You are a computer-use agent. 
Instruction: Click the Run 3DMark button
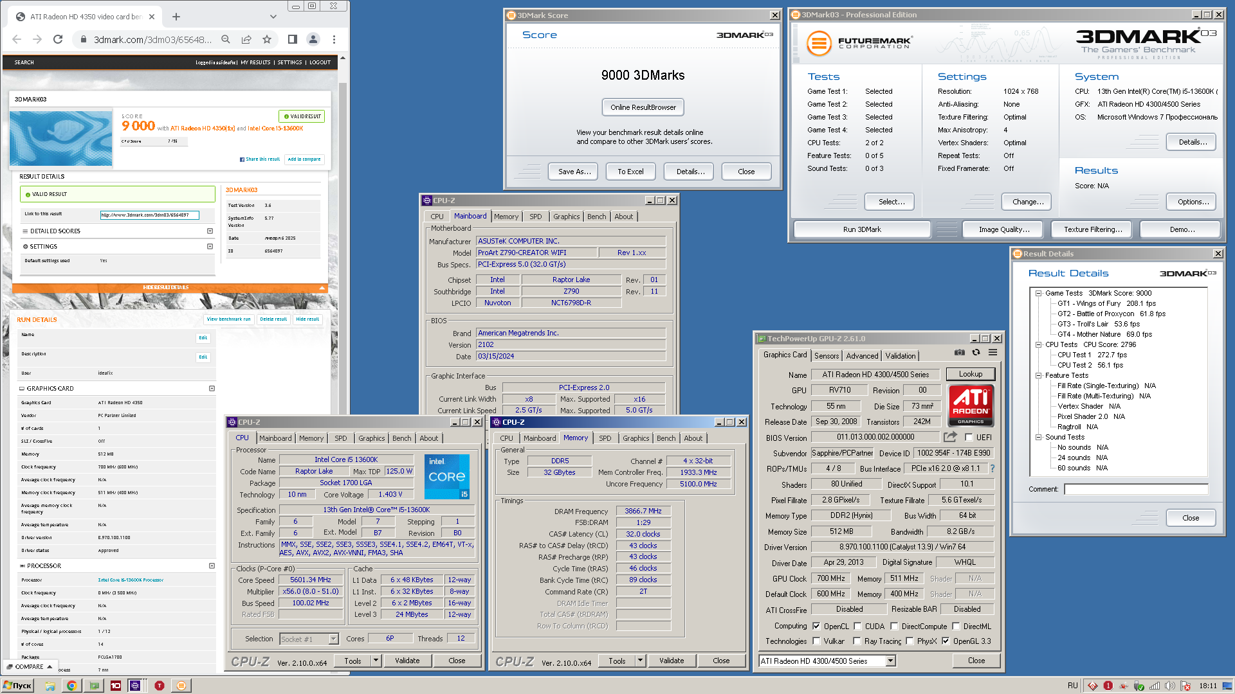tap(862, 229)
